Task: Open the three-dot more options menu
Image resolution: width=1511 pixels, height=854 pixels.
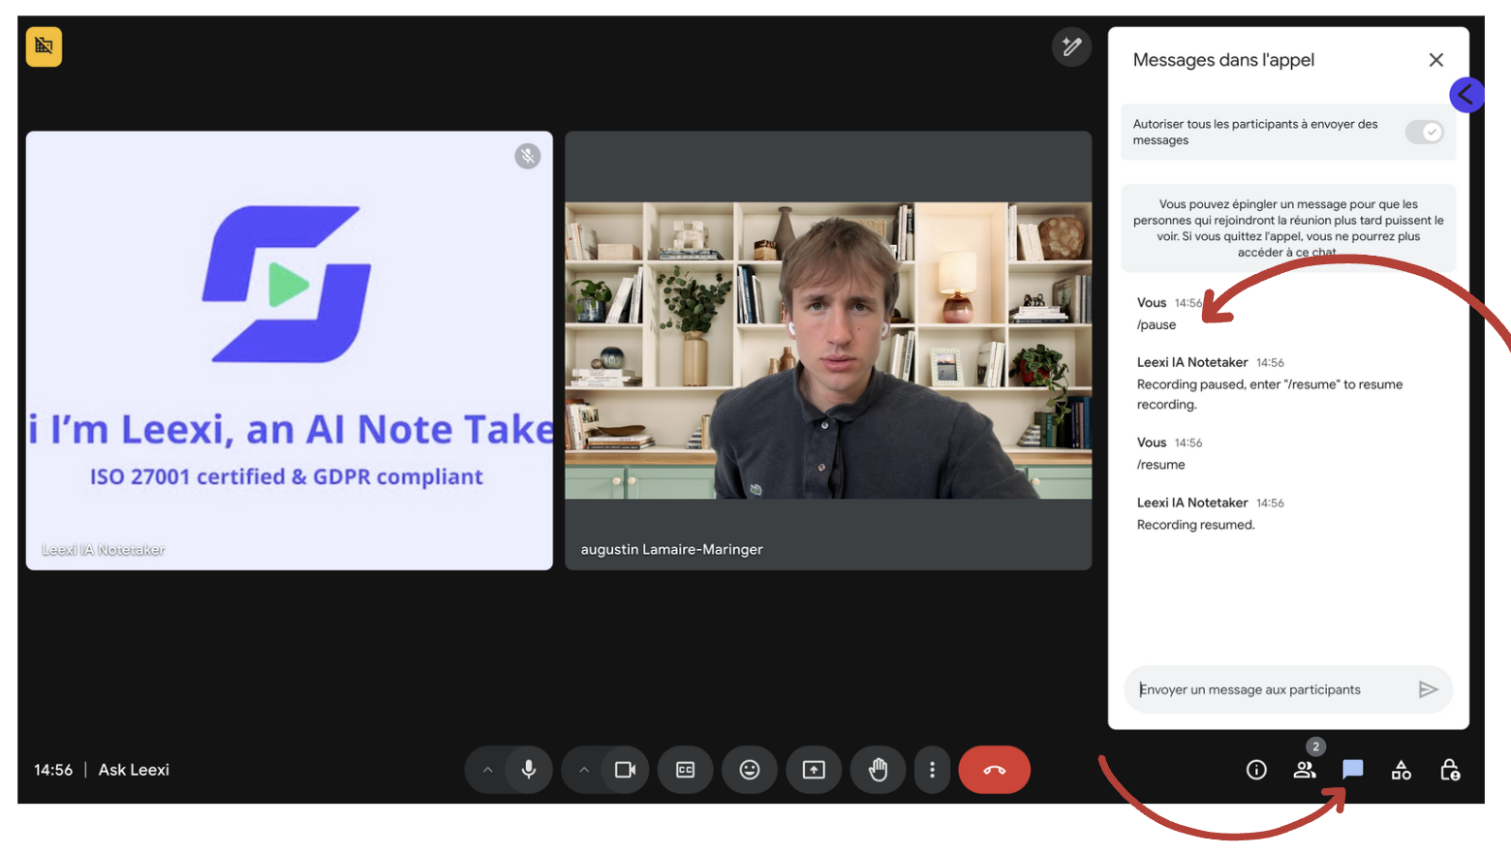Action: [933, 770]
